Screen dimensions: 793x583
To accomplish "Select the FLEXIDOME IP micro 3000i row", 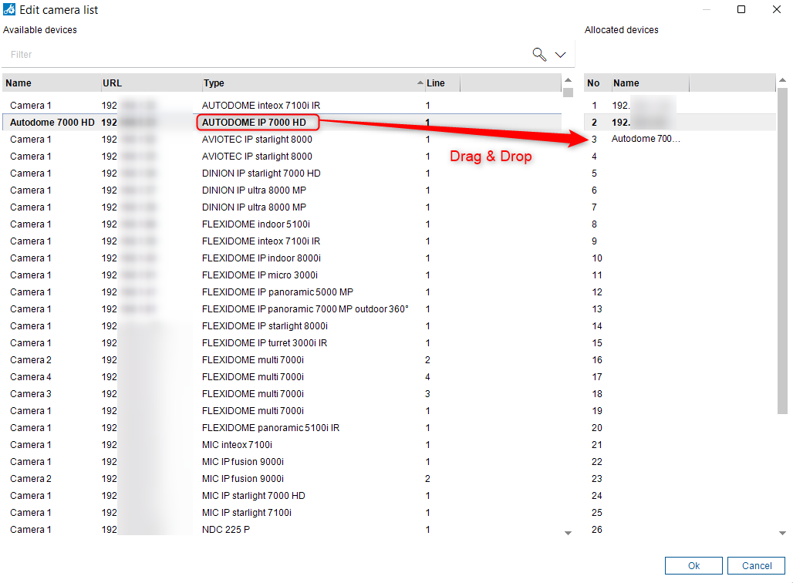I will coord(282,275).
